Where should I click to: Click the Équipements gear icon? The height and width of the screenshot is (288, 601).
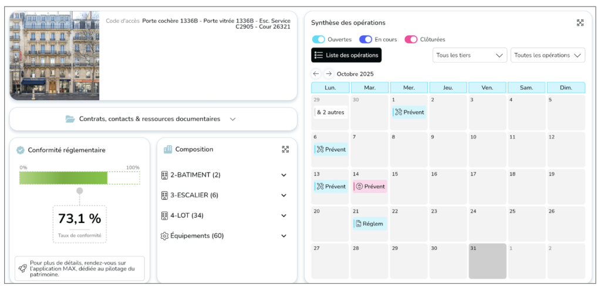[165, 236]
